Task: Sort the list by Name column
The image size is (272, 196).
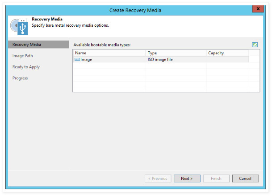Action: (109, 53)
